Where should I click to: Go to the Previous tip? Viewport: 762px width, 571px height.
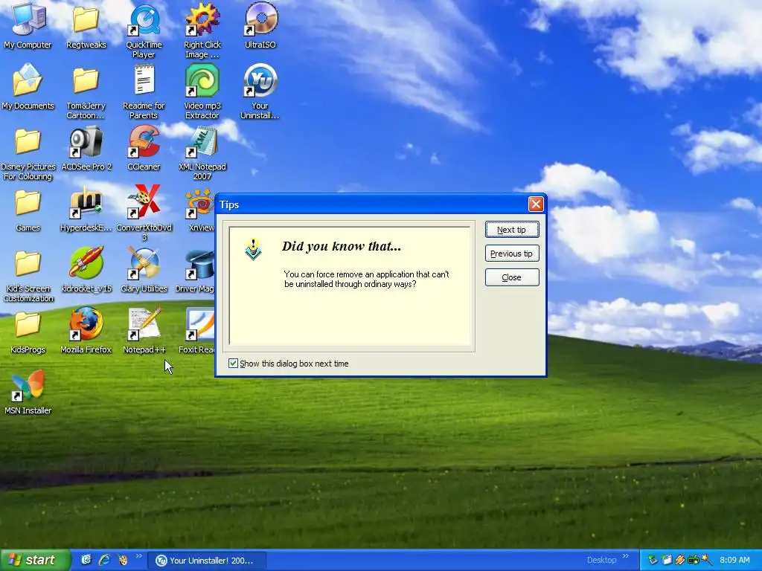point(512,254)
